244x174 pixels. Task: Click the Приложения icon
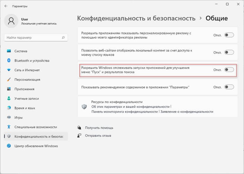[9, 89]
